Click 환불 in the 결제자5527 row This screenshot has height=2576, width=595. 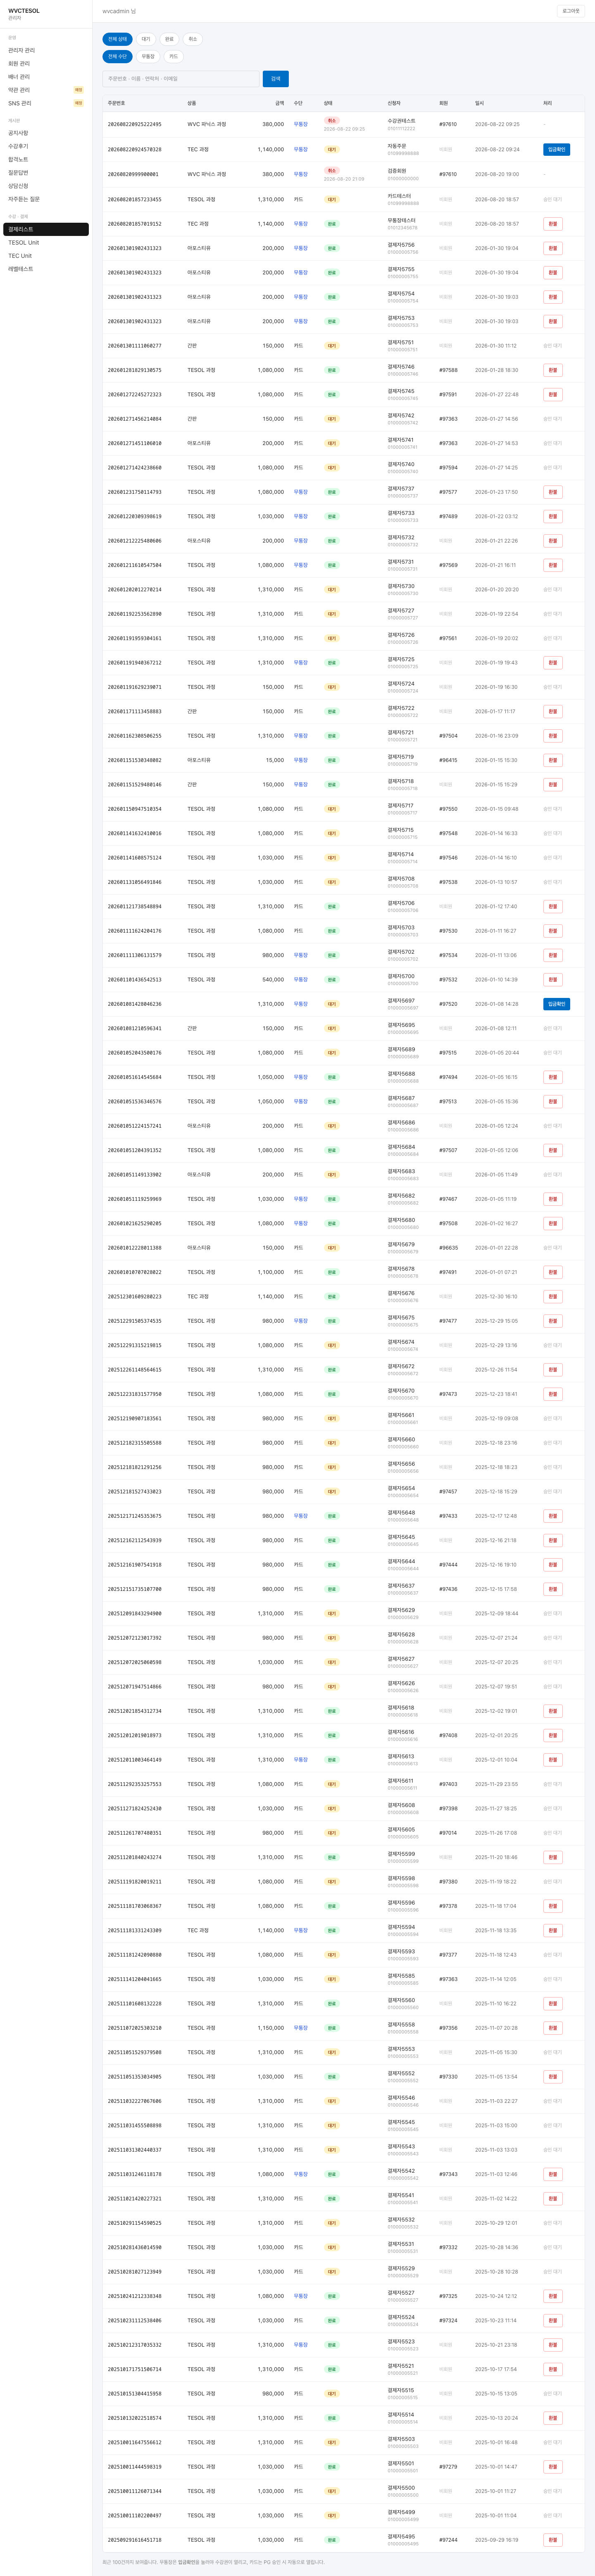pyautogui.click(x=552, y=2296)
